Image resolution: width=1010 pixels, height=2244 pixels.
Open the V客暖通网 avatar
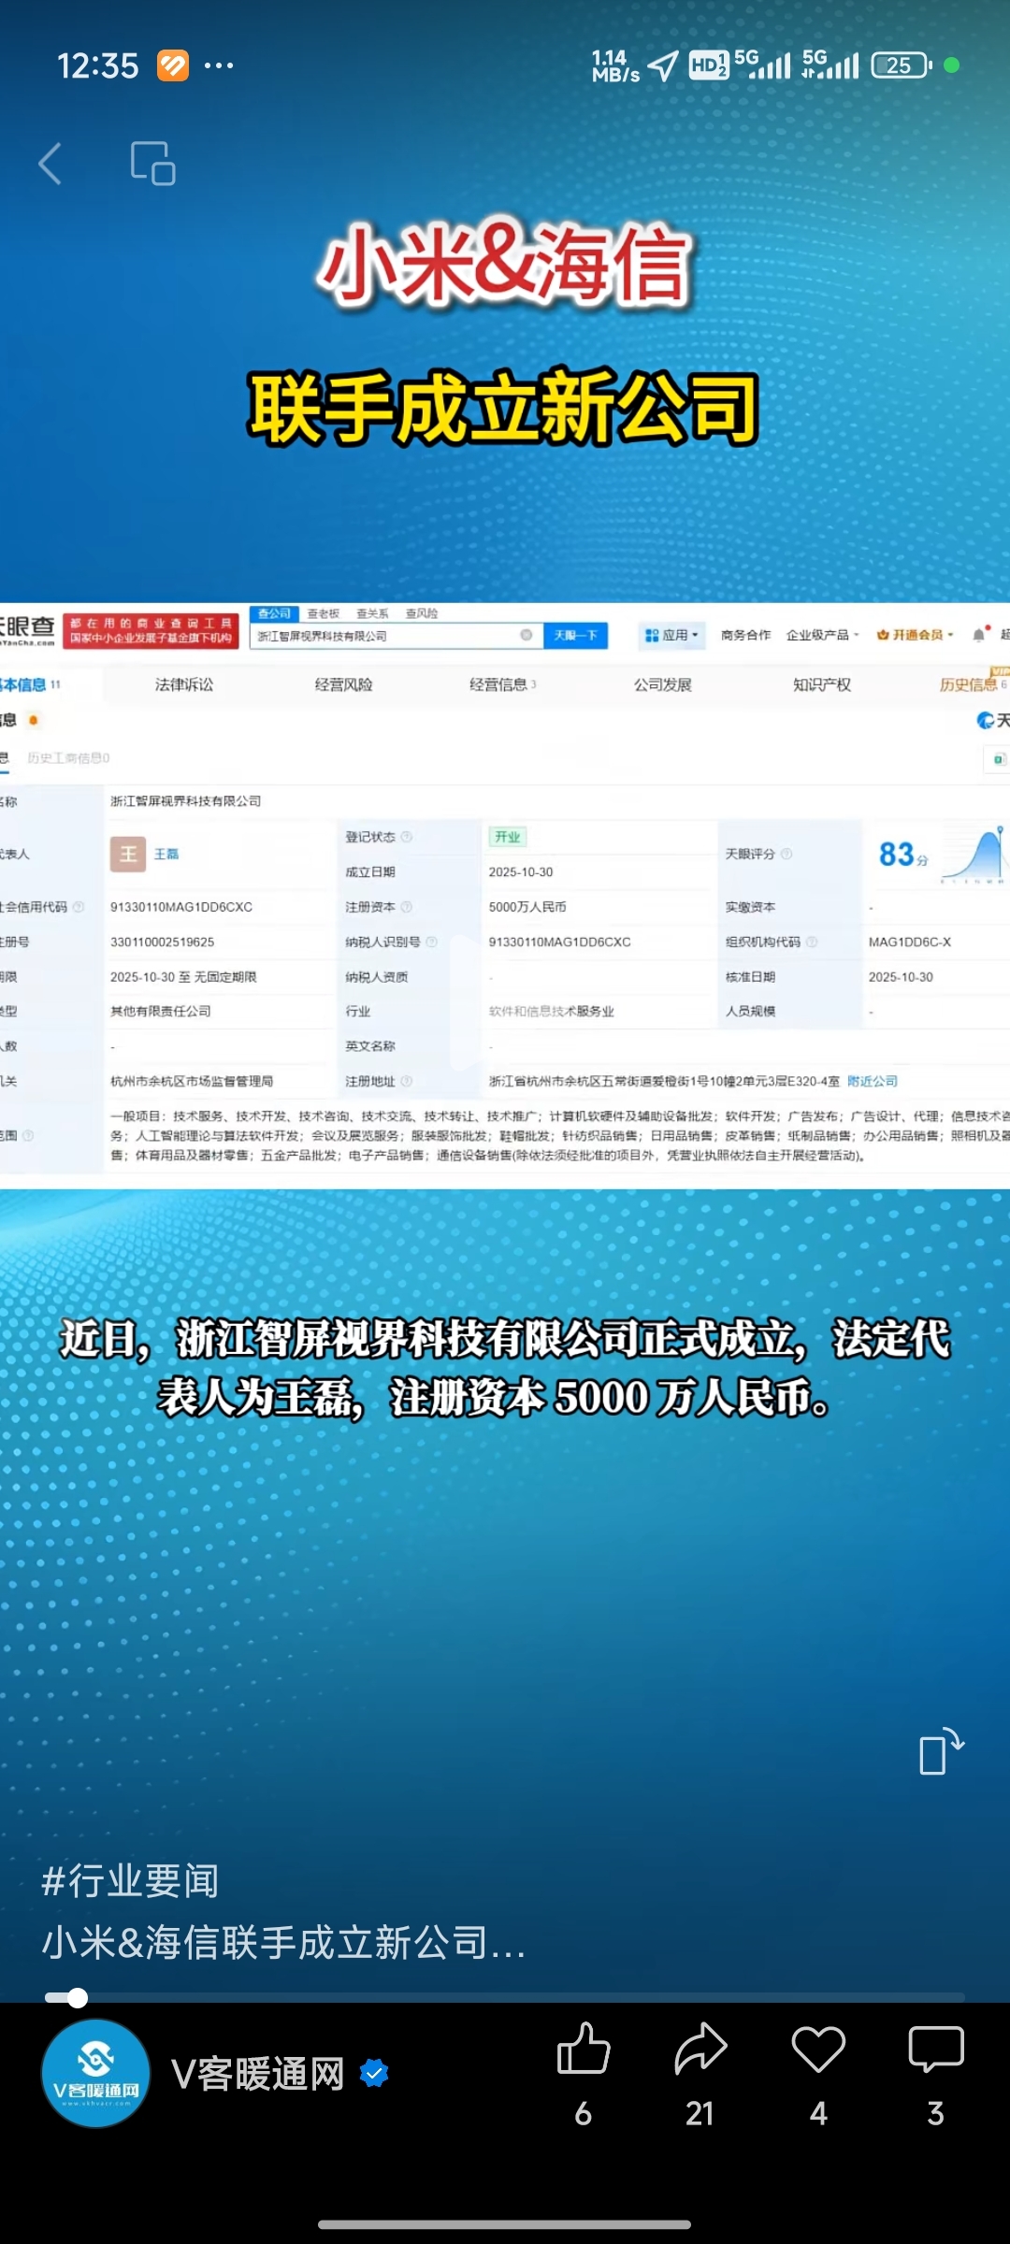95,2074
